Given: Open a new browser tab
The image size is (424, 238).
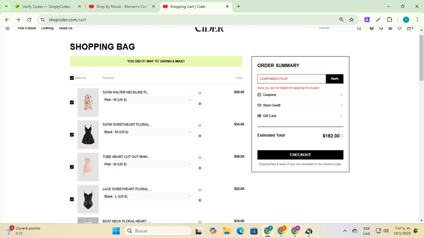Looking at the screenshot, I should click(239, 6).
